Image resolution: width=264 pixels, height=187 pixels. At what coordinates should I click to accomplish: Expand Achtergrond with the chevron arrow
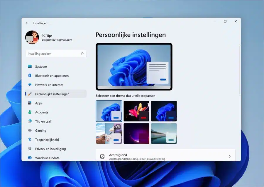tap(230, 157)
